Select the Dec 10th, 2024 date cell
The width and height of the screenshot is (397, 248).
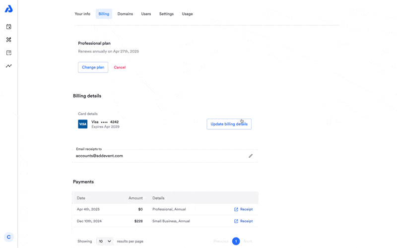89,221
